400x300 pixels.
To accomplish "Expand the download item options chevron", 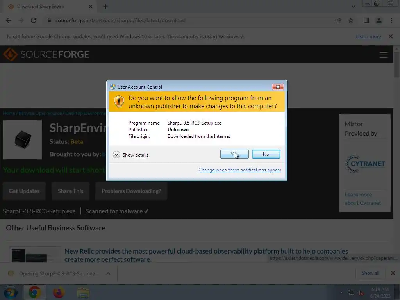I will click(108, 273).
